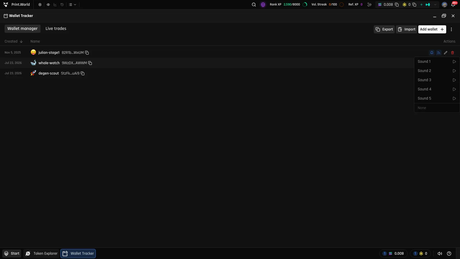The image size is (460, 259).
Task: Click the Import button
Action: point(407,29)
